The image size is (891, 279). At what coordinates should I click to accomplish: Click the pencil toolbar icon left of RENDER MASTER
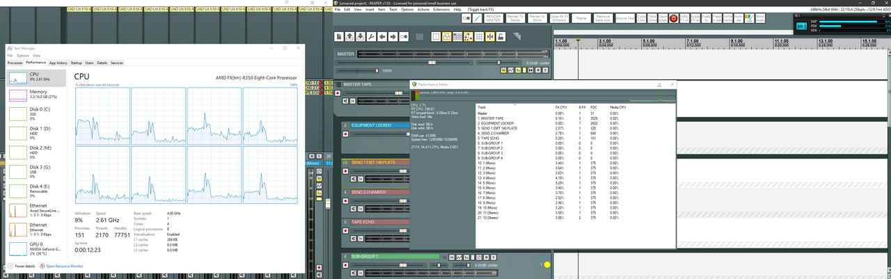click(477, 18)
